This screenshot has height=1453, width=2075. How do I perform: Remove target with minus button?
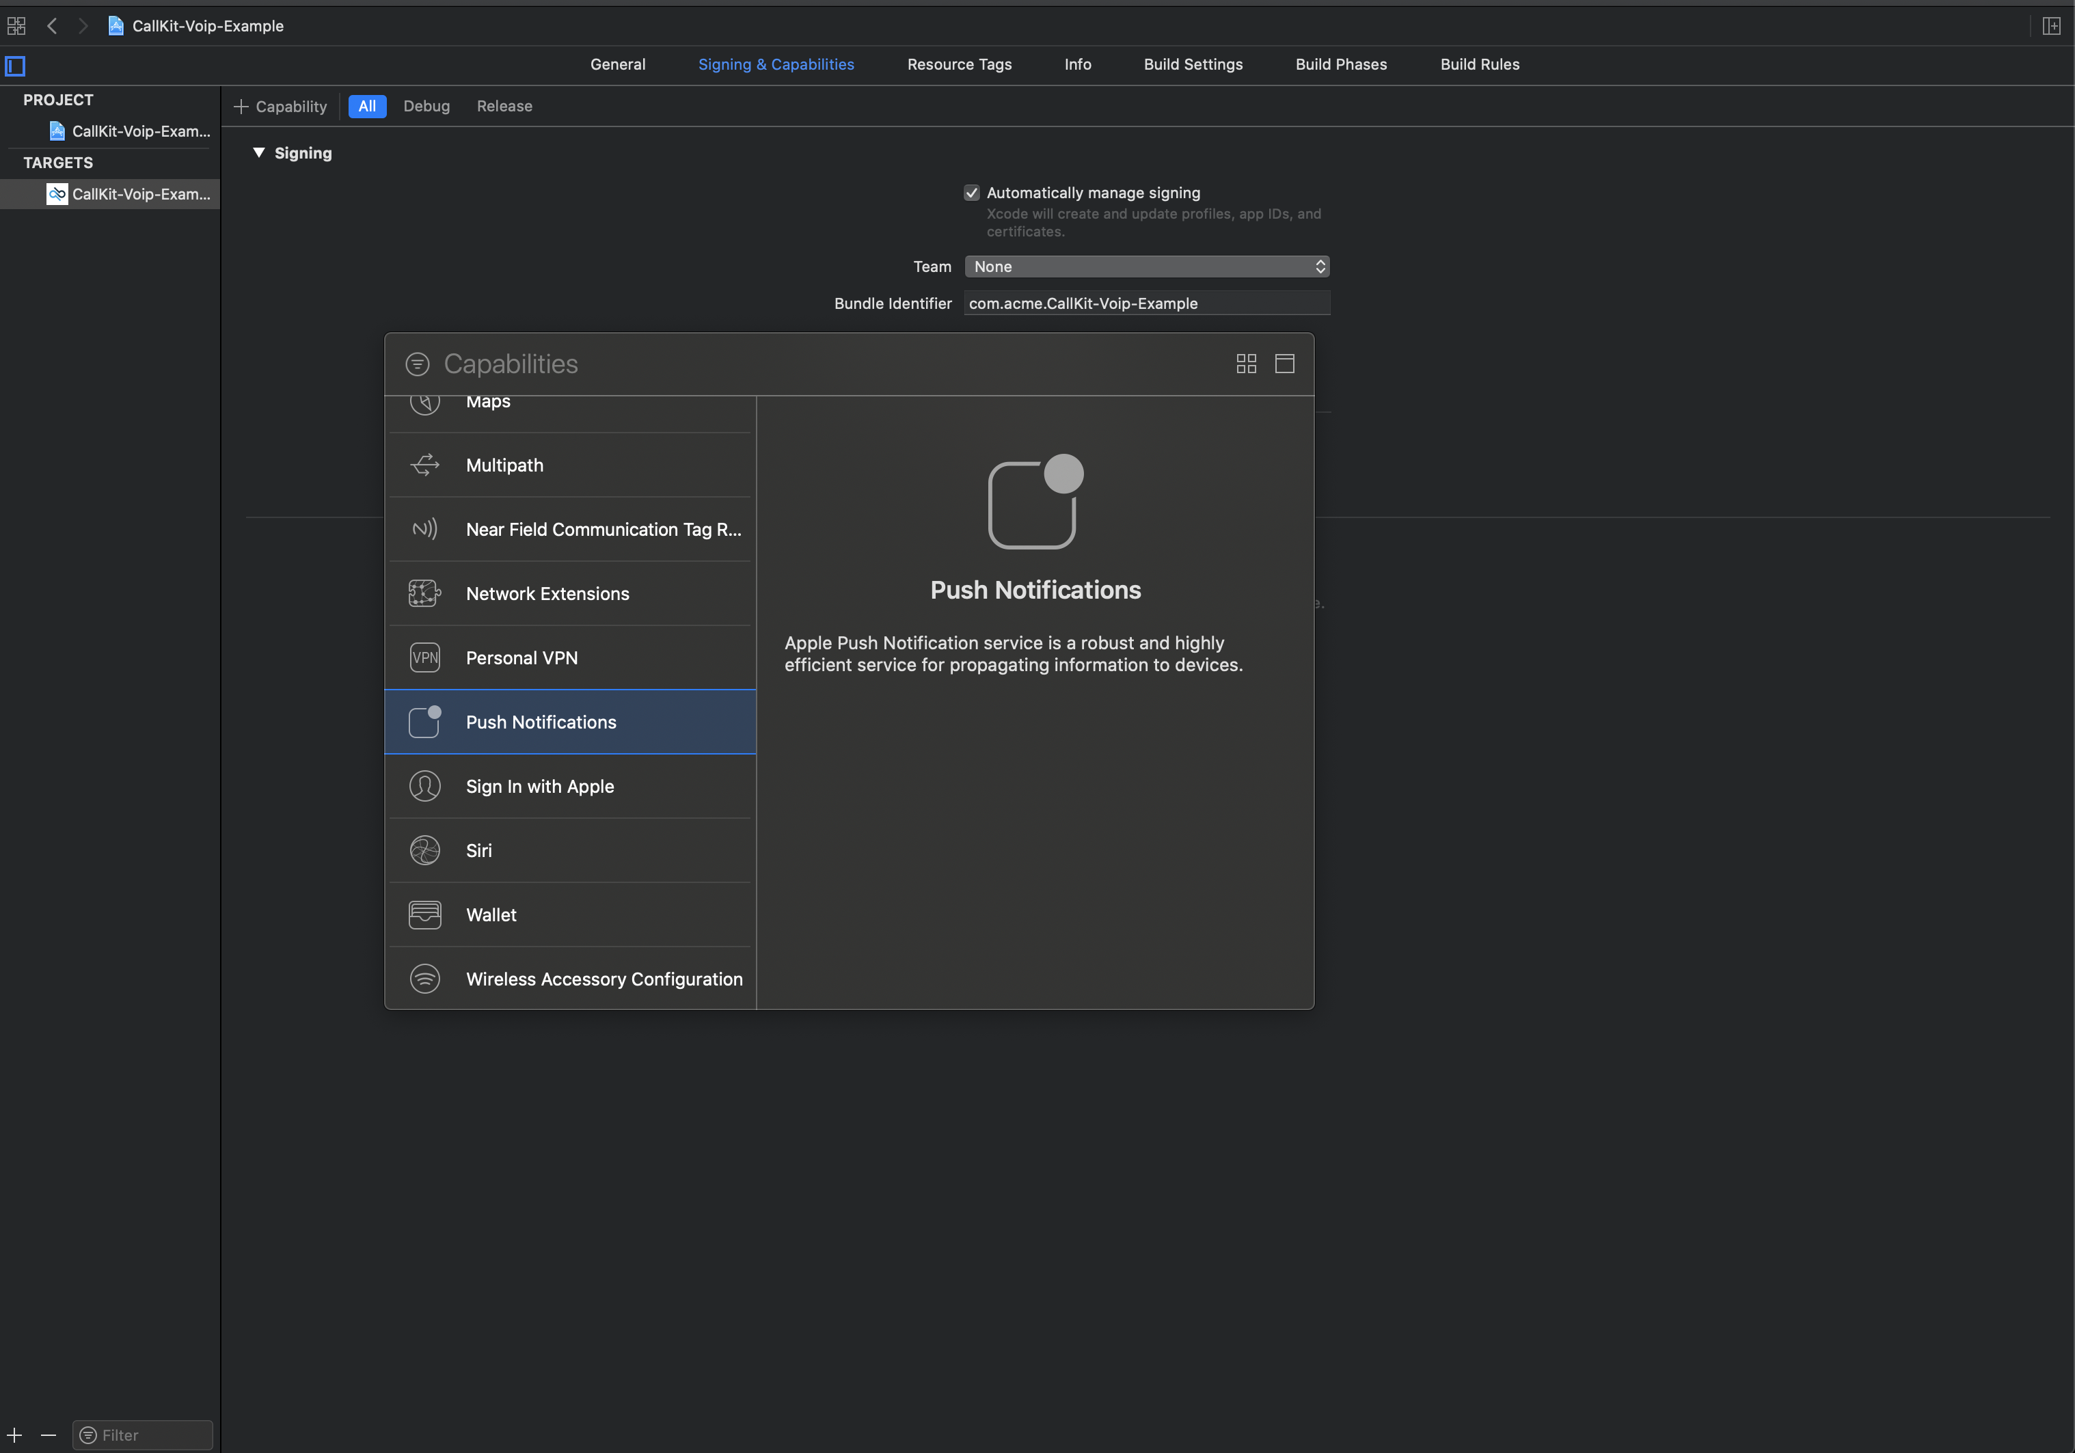click(49, 1435)
